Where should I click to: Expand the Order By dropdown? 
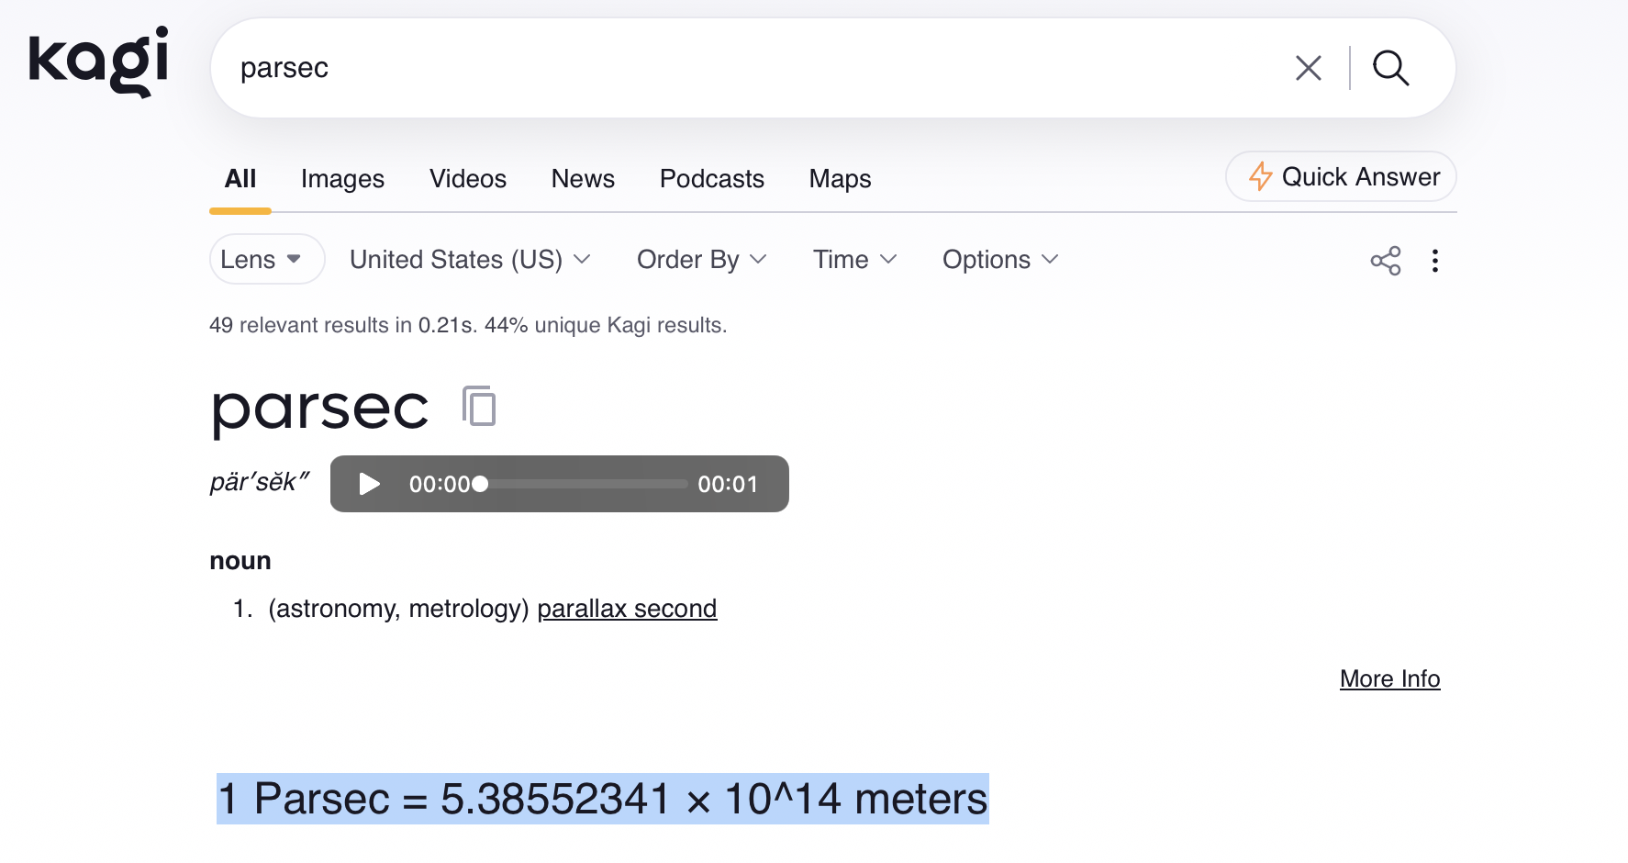point(702,260)
